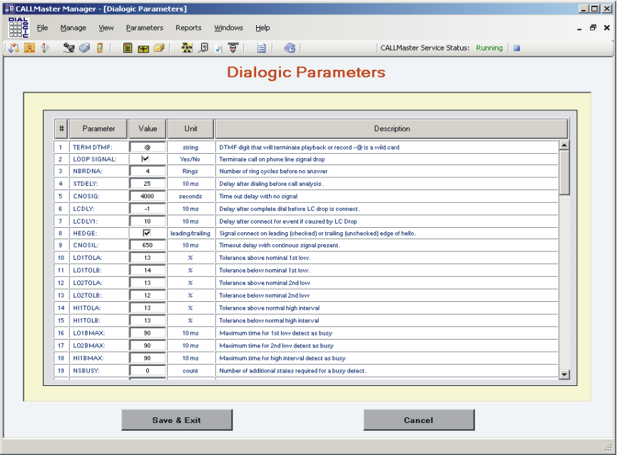Click the Description column header
The height and width of the screenshot is (455, 617).
(x=392, y=128)
